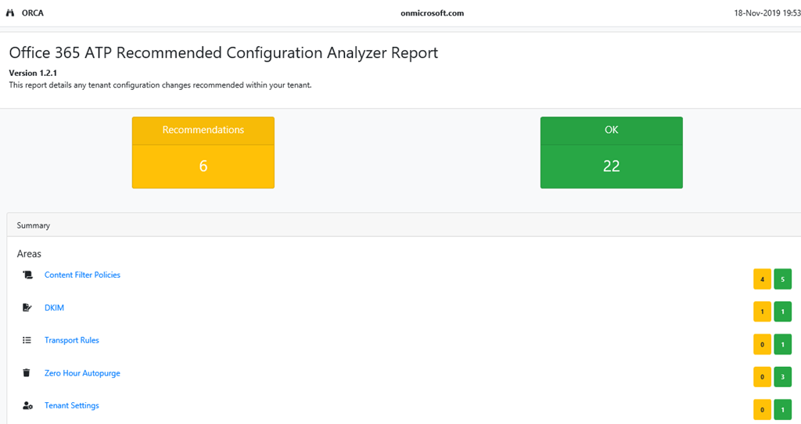Viewport: 801px width, 424px height.
Task: Go to Transport Rules section
Action: (71, 340)
